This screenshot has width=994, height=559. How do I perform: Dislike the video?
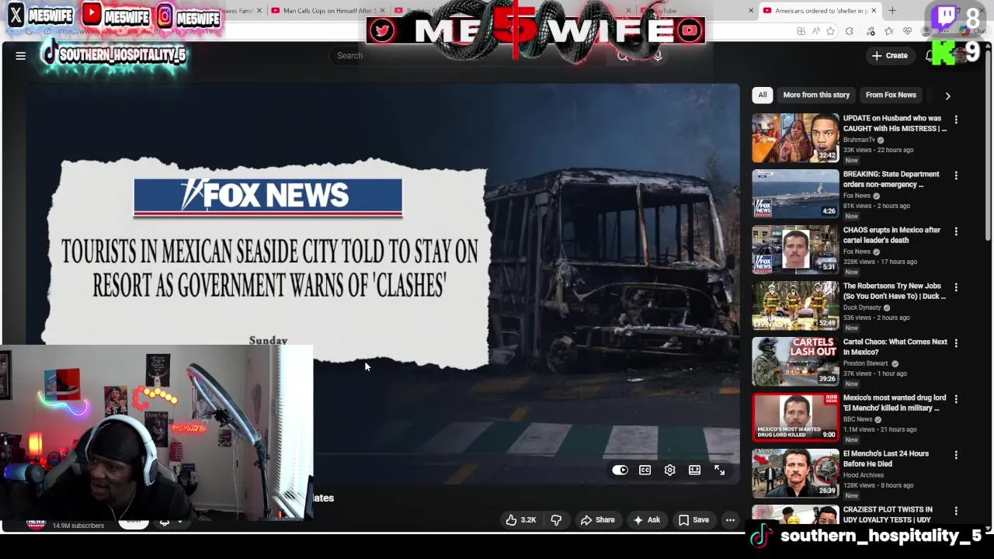(556, 520)
